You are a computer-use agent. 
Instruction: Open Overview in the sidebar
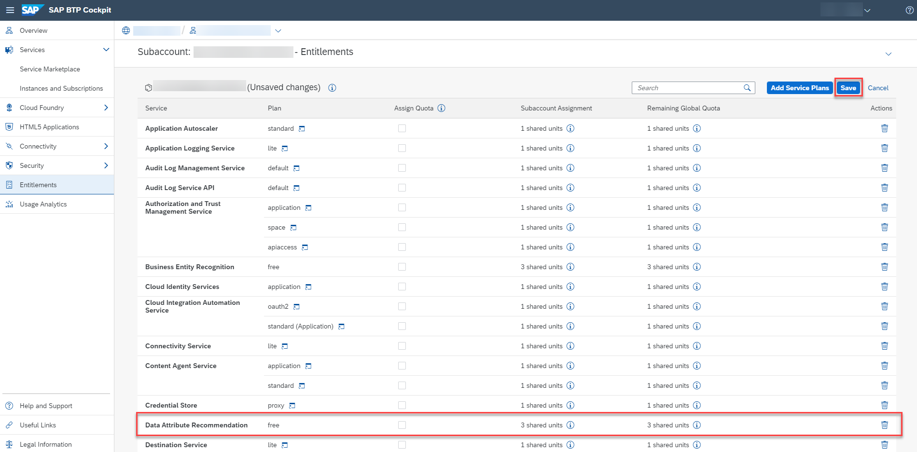[x=57, y=30]
